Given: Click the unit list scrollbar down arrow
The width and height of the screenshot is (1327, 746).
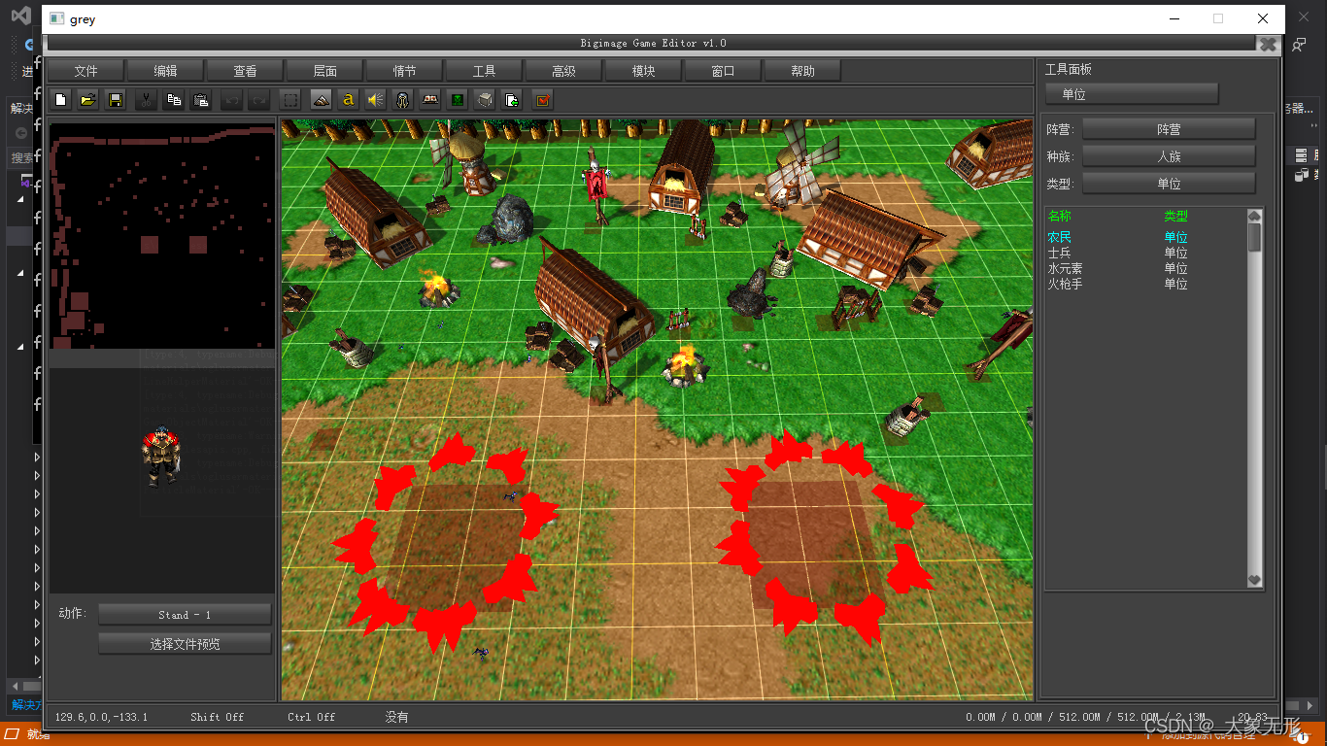Looking at the screenshot, I should pyautogui.click(x=1254, y=580).
